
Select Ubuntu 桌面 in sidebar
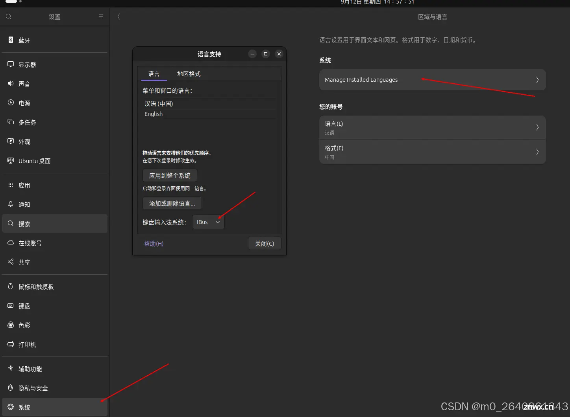55,161
